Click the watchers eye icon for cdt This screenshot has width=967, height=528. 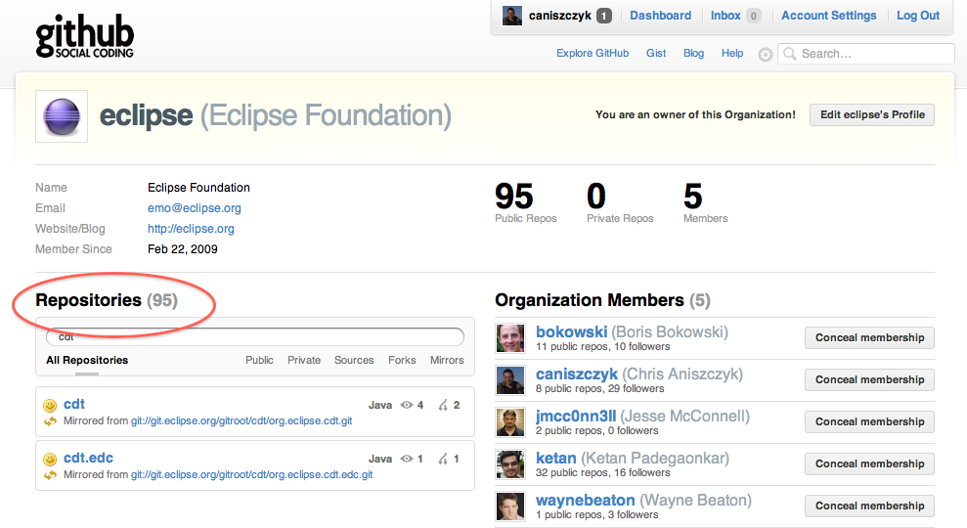click(407, 405)
